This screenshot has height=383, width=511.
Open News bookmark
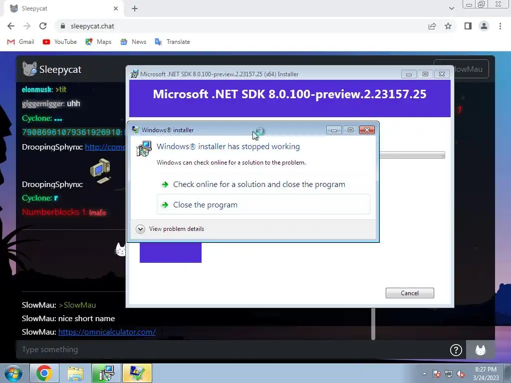point(133,42)
